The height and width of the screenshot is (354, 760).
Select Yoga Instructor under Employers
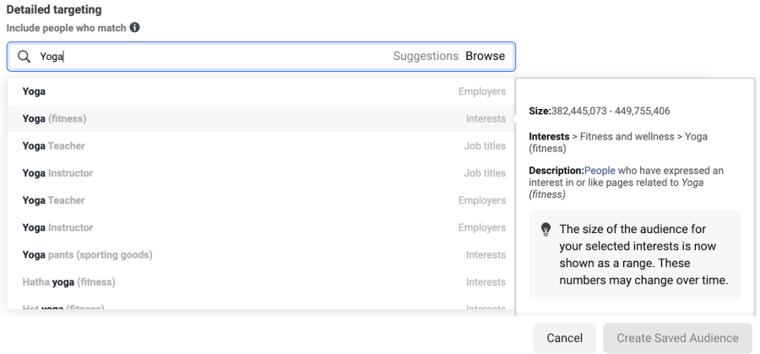(x=261, y=227)
